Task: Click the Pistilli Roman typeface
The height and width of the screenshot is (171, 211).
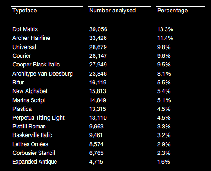Action: 29,127
